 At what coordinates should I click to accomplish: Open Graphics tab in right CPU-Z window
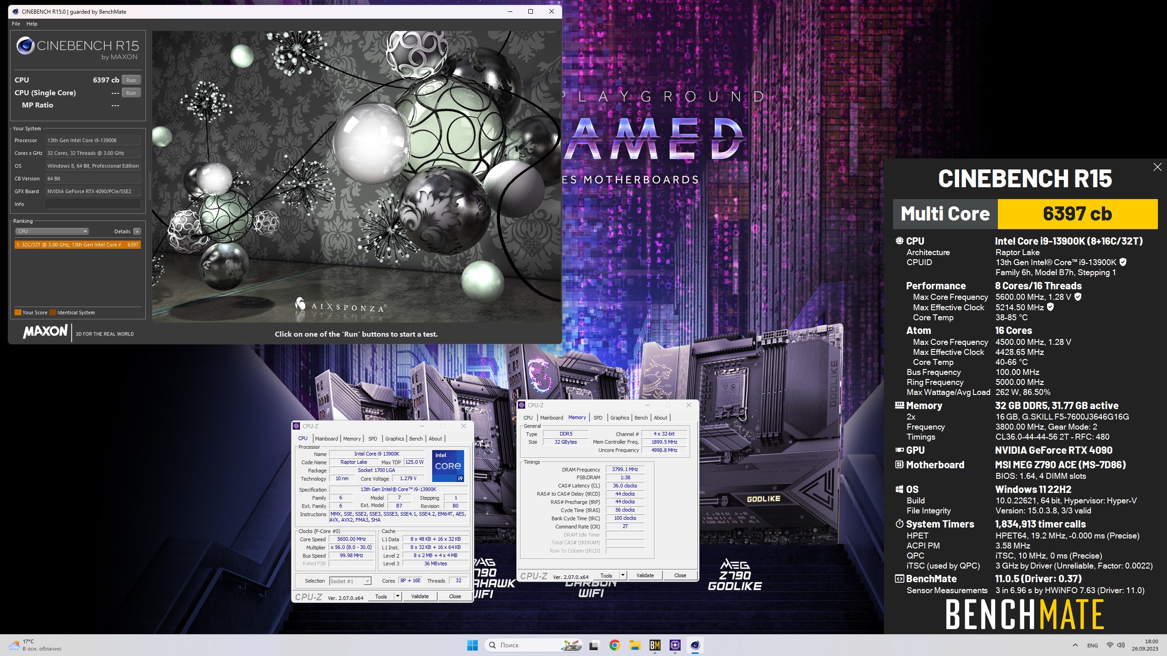click(x=620, y=418)
